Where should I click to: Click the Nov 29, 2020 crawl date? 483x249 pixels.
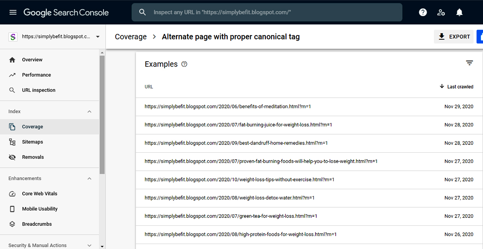tap(459, 107)
